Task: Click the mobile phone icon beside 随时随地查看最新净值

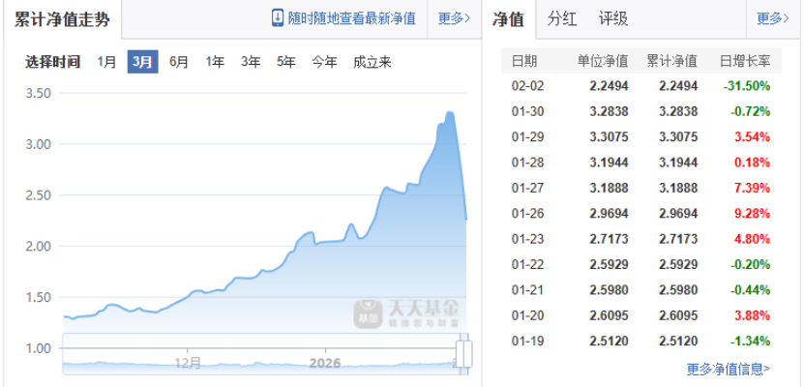Action: pyautogui.click(x=279, y=18)
